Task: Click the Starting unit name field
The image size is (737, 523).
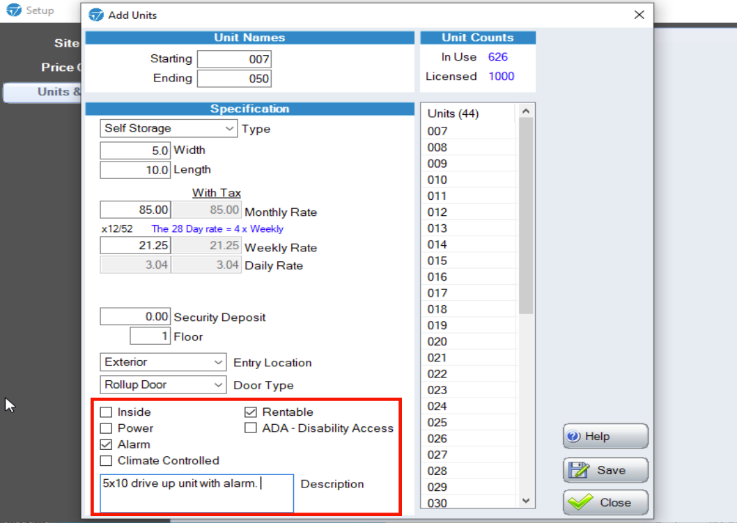Action: [x=234, y=59]
